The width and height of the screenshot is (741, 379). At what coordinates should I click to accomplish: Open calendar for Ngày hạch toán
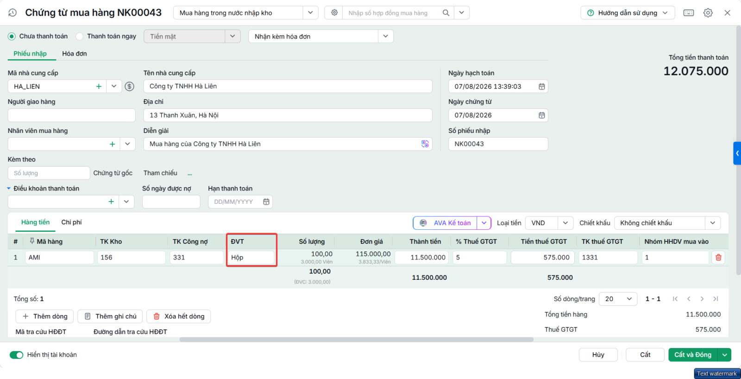541,87
